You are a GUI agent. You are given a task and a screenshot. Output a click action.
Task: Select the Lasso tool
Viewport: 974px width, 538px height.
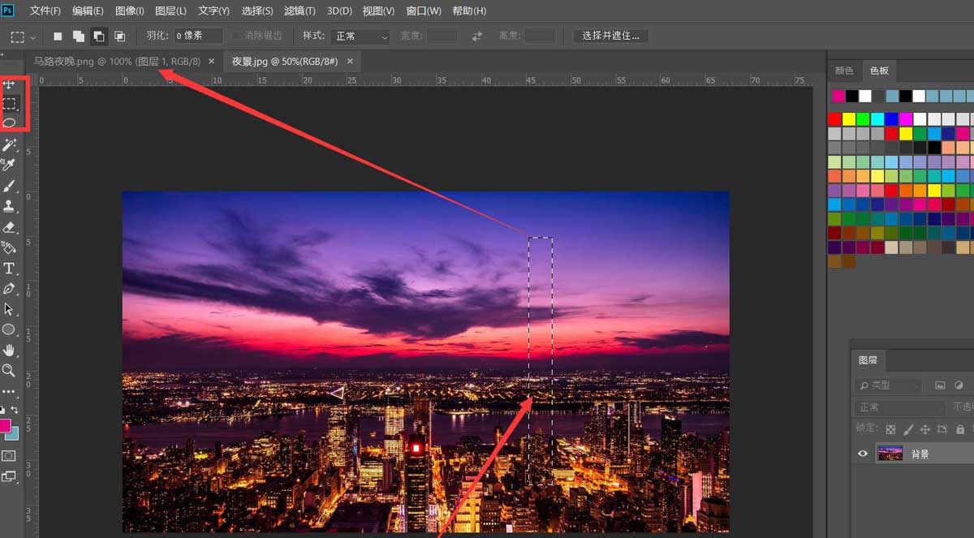[x=10, y=123]
